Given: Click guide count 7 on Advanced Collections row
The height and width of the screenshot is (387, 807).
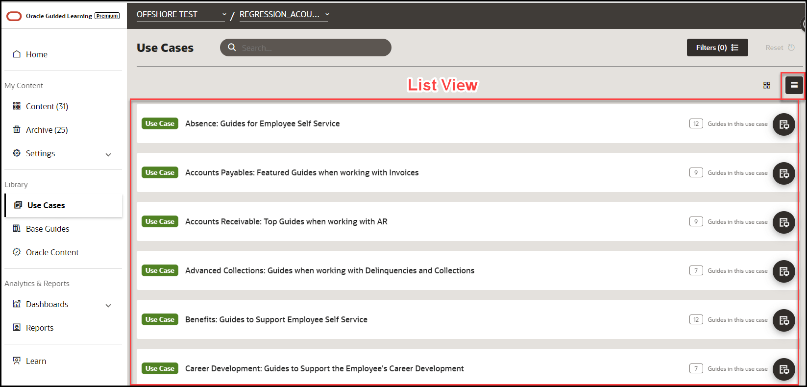Looking at the screenshot, I should 696,270.
